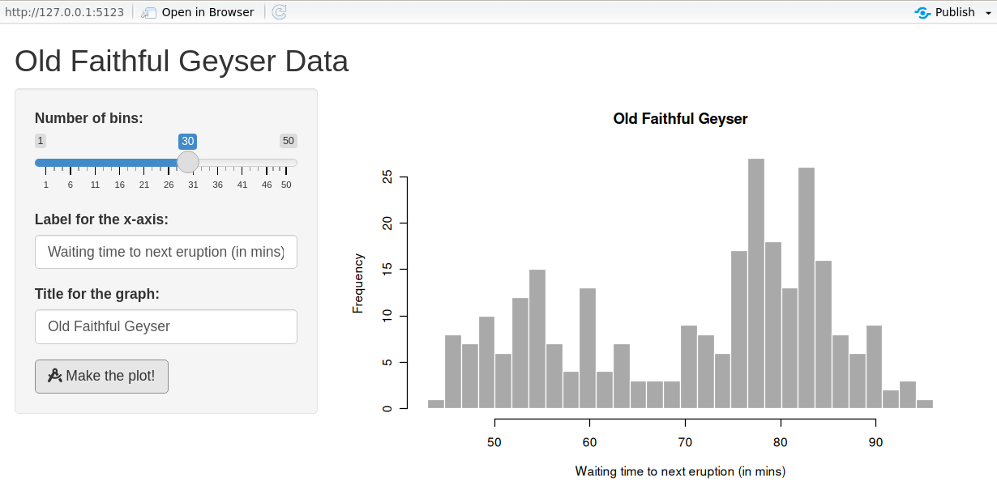Click the Old Faithful Geyser Data page heading
Screen dimensions: 997x498
coord(182,62)
